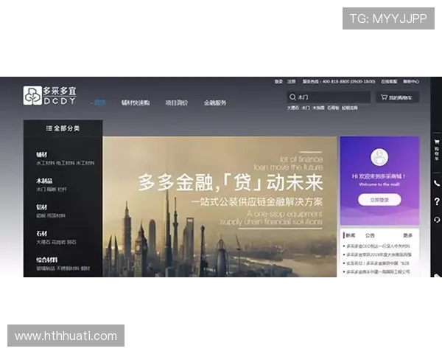This screenshot has width=442, height=354.
Task: Click the 服务热线 400-818-8800 phone number
Action: (x=339, y=82)
